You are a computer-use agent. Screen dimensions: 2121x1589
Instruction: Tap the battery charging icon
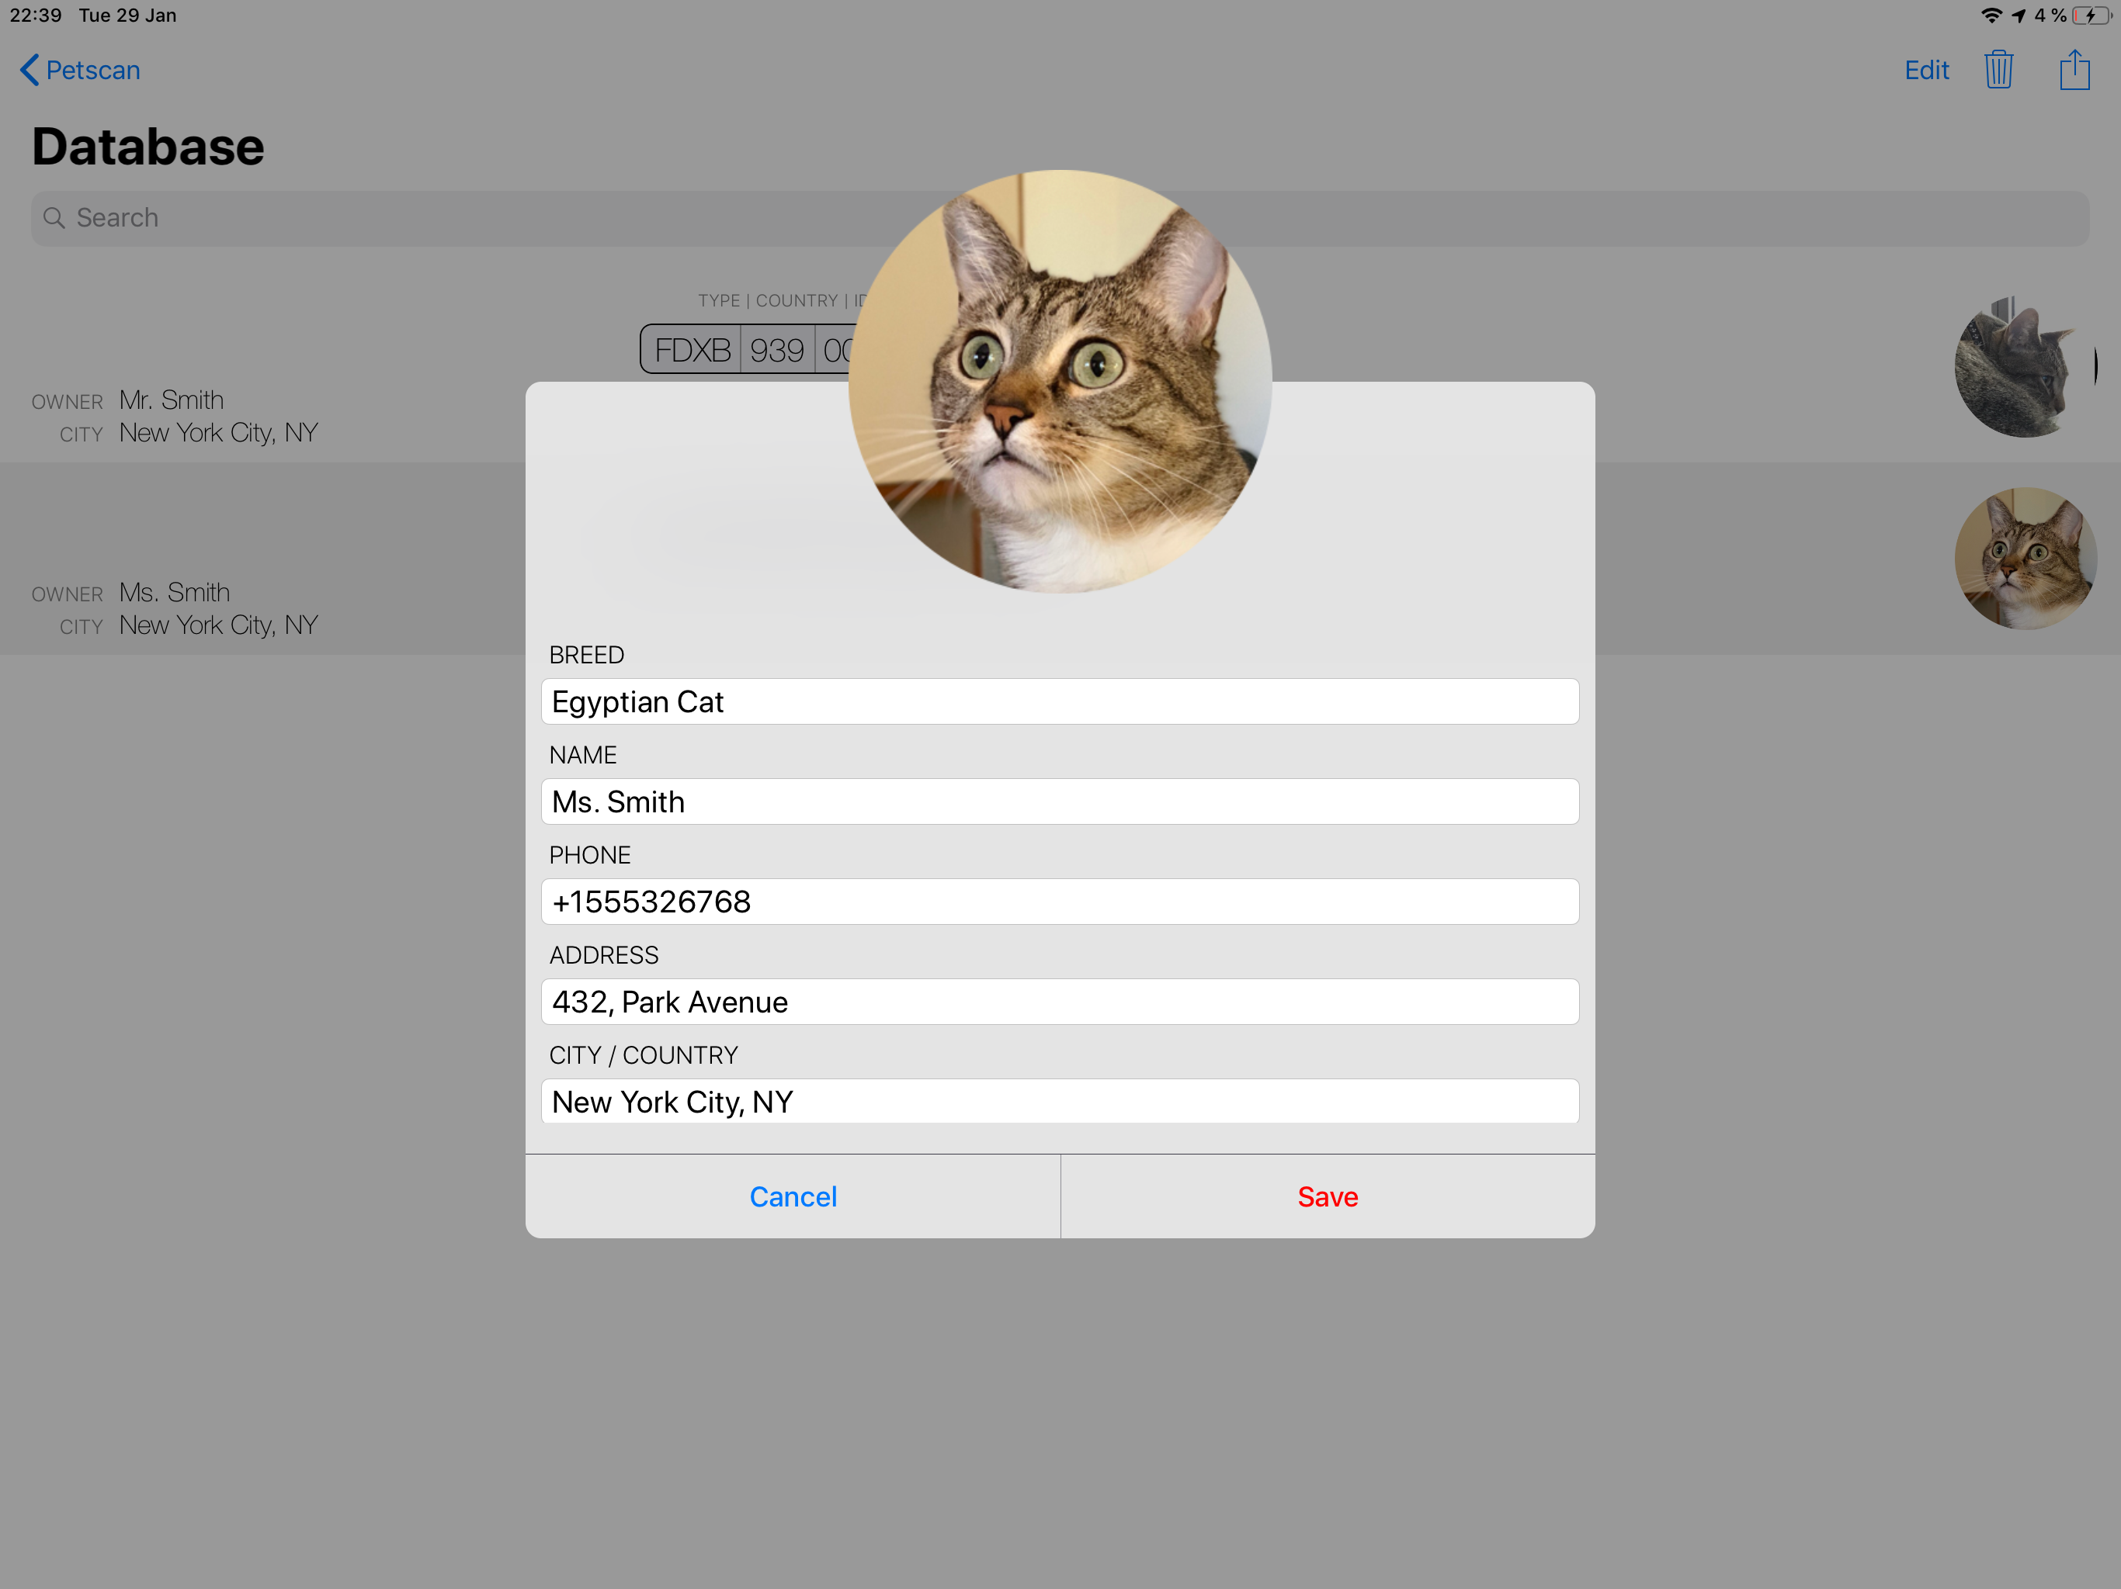2091,16
